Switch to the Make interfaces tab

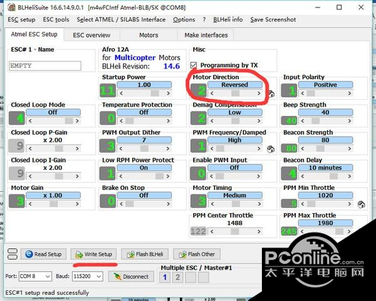pyautogui.click(x=206, y=35)
